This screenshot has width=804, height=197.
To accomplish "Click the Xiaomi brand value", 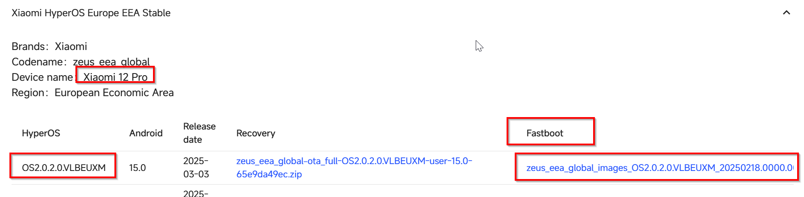I will (x=71, y=46).
